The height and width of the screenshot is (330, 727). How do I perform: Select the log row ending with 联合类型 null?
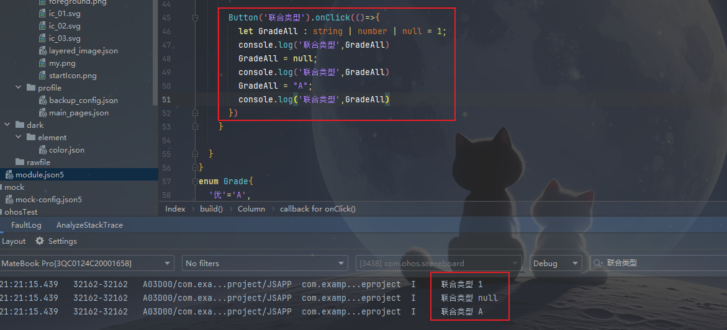click(364, 298)
